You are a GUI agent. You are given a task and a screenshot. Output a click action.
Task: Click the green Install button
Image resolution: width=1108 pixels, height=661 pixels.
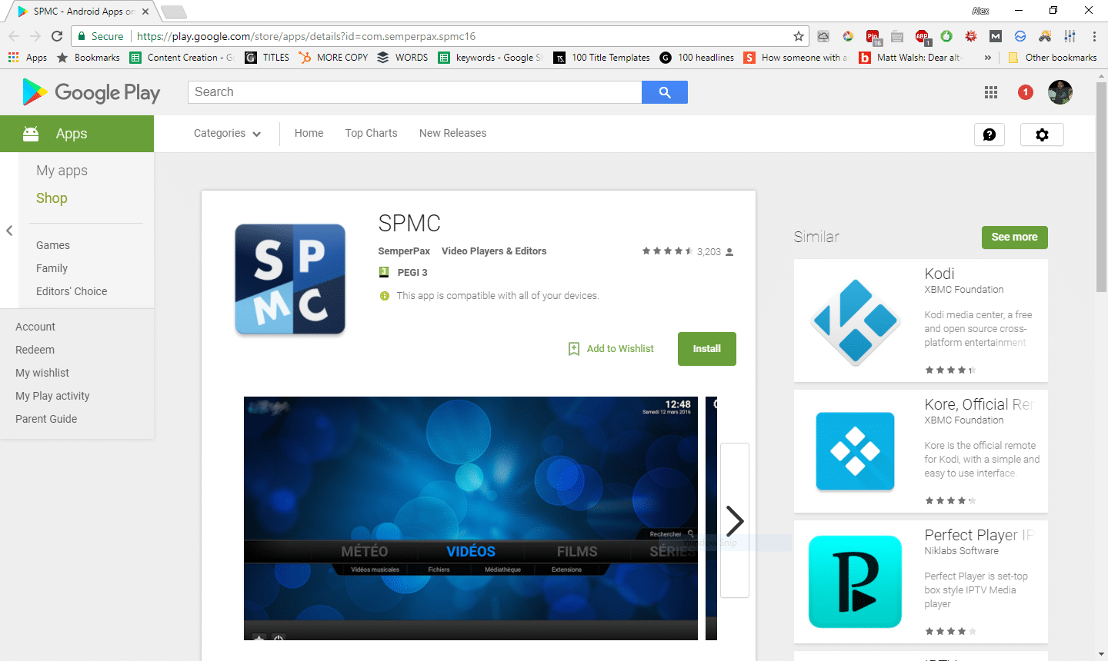coord(706,349)
